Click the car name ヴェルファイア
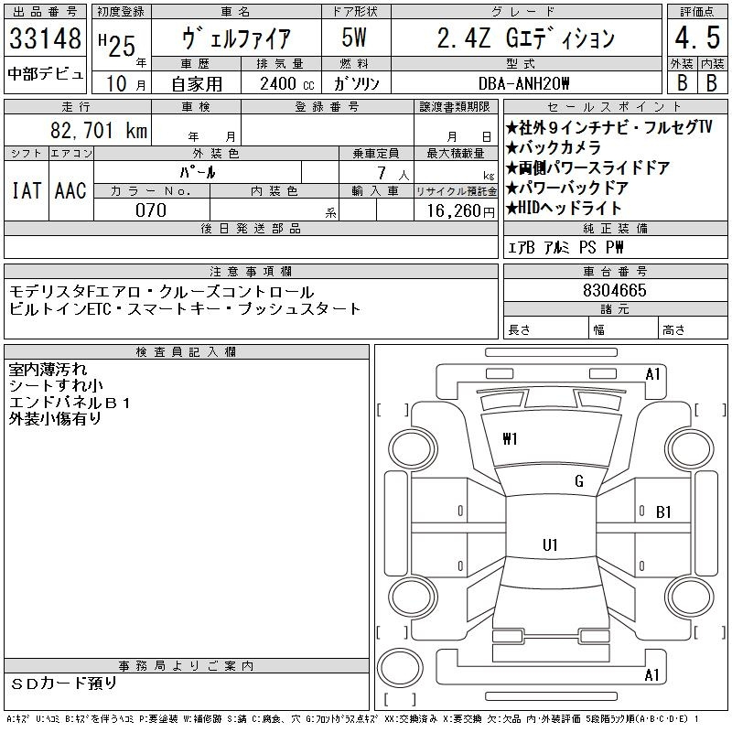Image resolution: width=732 pixels, height=732 pixels. (x=236, y=38)
